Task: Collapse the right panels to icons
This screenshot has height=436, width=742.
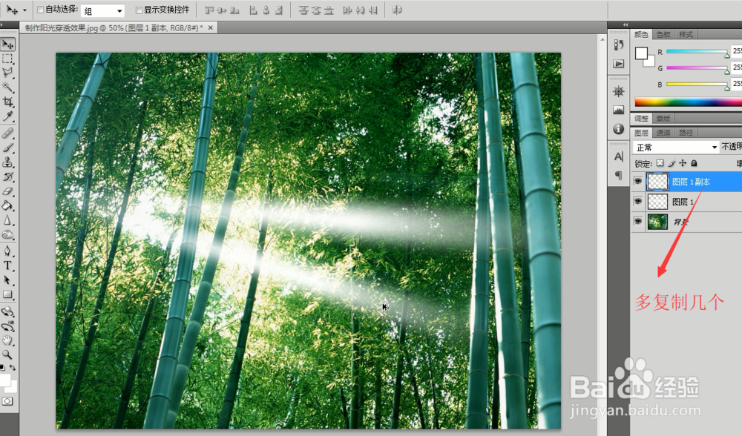Action: point(625,24)
